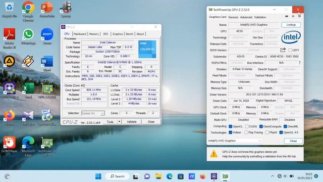The image size is (323, 182).
Task: Switch to the Memory tab in CPU-Z
Action: [x=94, y=34]
